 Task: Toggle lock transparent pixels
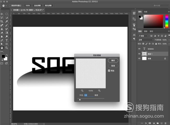point(143,44)
